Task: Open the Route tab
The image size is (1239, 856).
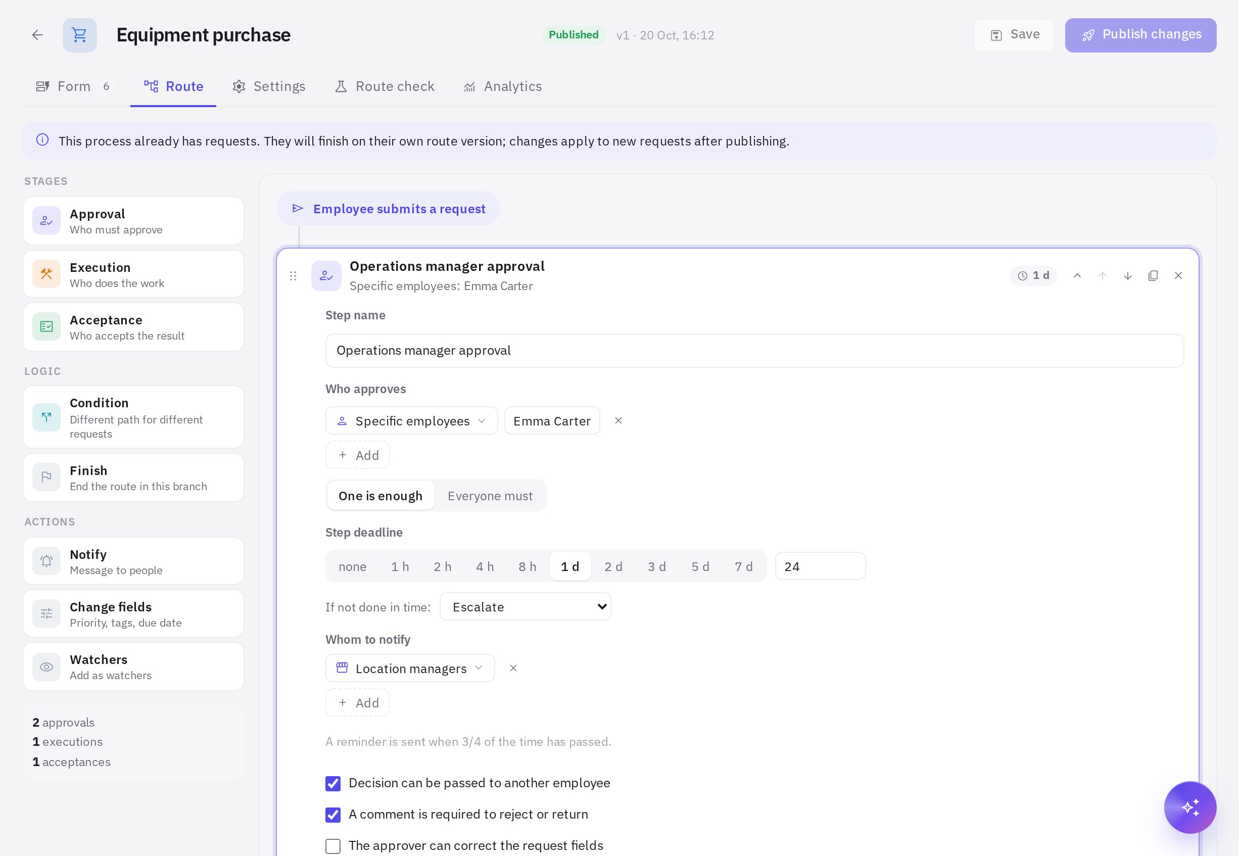Action: click(x=173, y=86)
